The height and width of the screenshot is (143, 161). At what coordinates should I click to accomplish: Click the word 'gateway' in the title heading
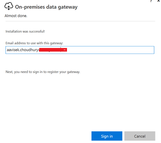68,7
